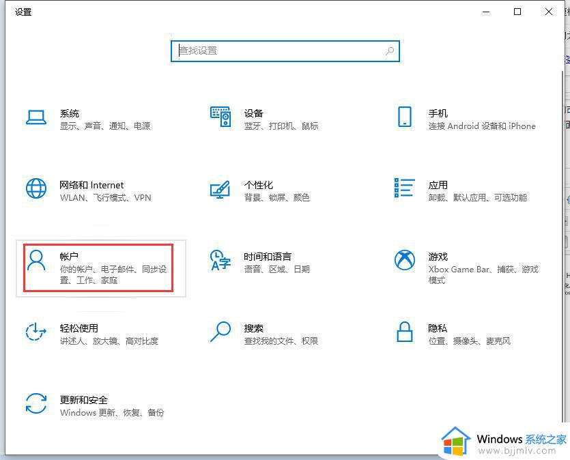Image resolution: width=570 pixels, height=460 pixels.
Task: Click the Xbox icon for 游戏
Action: pos(405,260)
